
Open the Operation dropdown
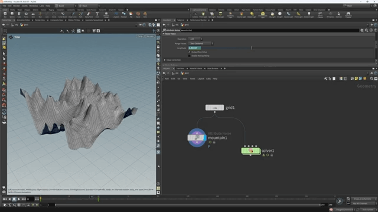coord(195,39)
